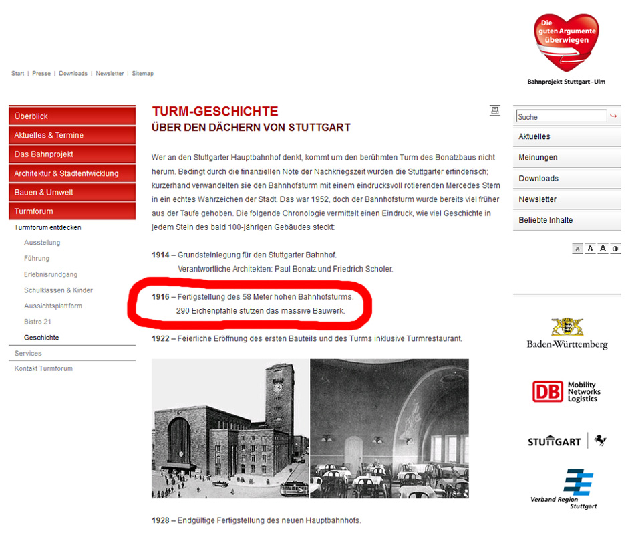This screenshot has height=535, width=628.
Task: Open the historic Bahnhof tower photo
Action: (x=230, y=428)
